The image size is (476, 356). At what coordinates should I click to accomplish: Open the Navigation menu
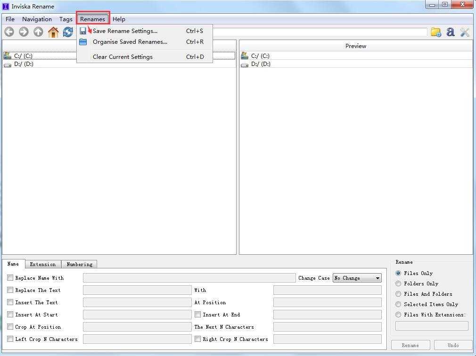(37, 19)
